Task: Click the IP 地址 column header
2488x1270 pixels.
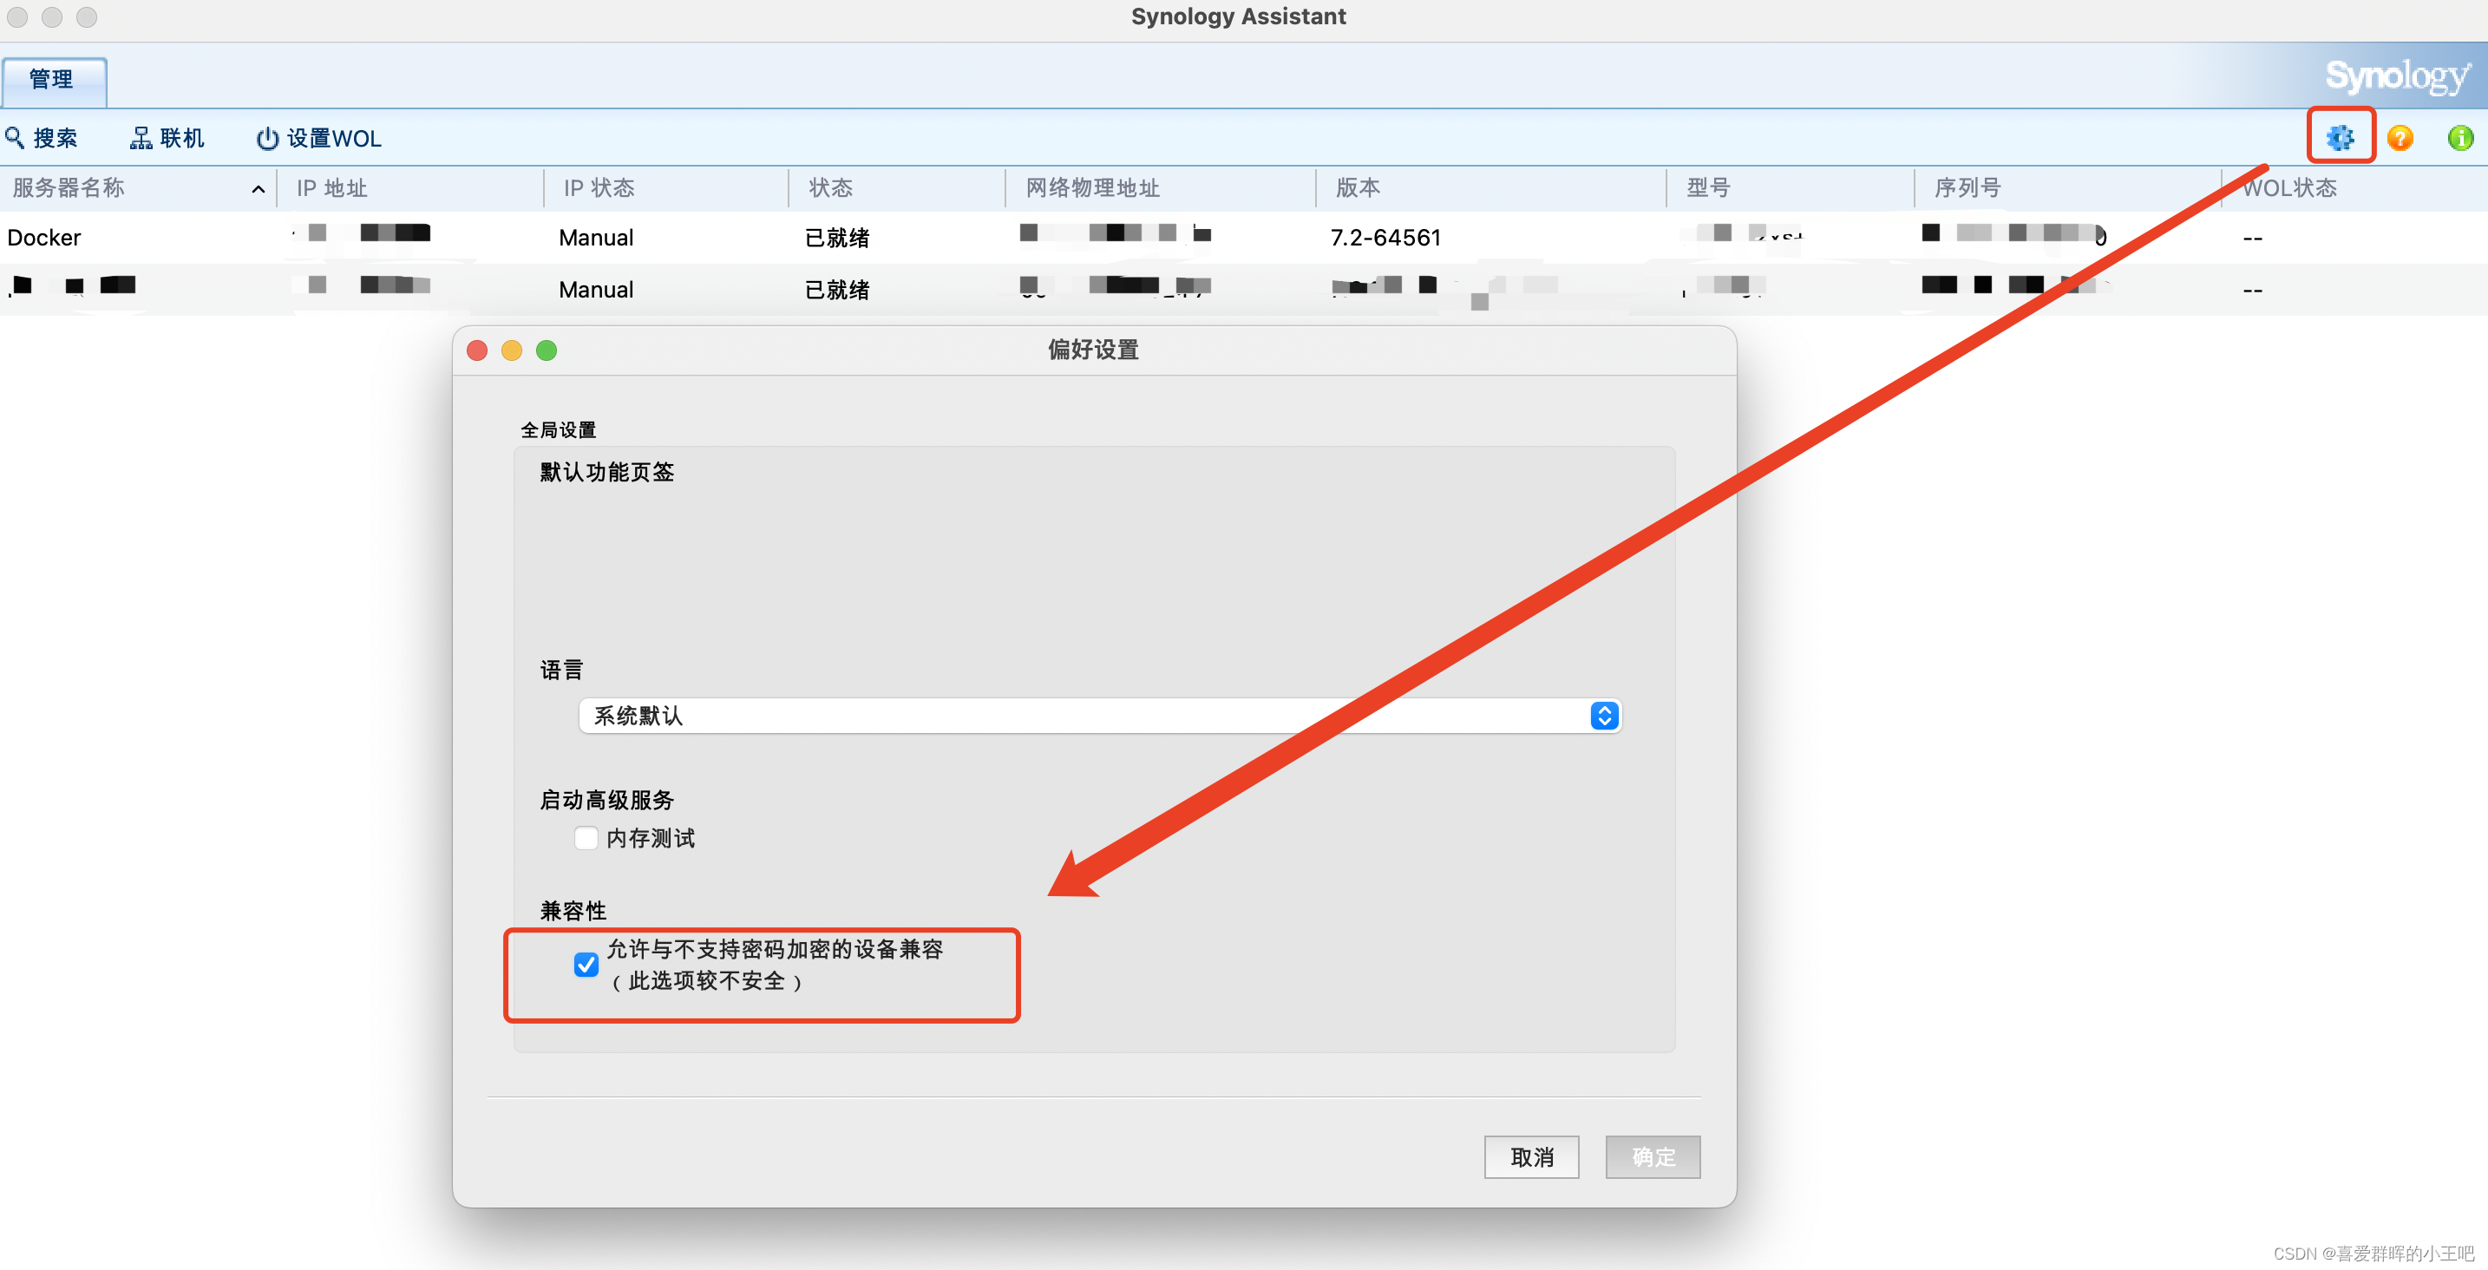Action: (x=331, y=188)
